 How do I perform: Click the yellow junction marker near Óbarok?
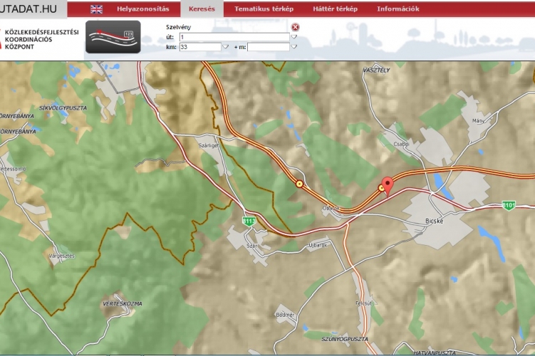tap(299, 184)
